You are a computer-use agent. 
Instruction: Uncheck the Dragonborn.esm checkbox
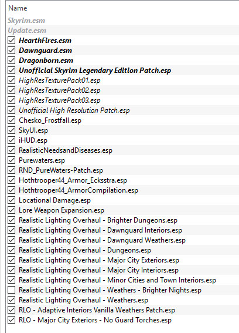pos(12,60)
